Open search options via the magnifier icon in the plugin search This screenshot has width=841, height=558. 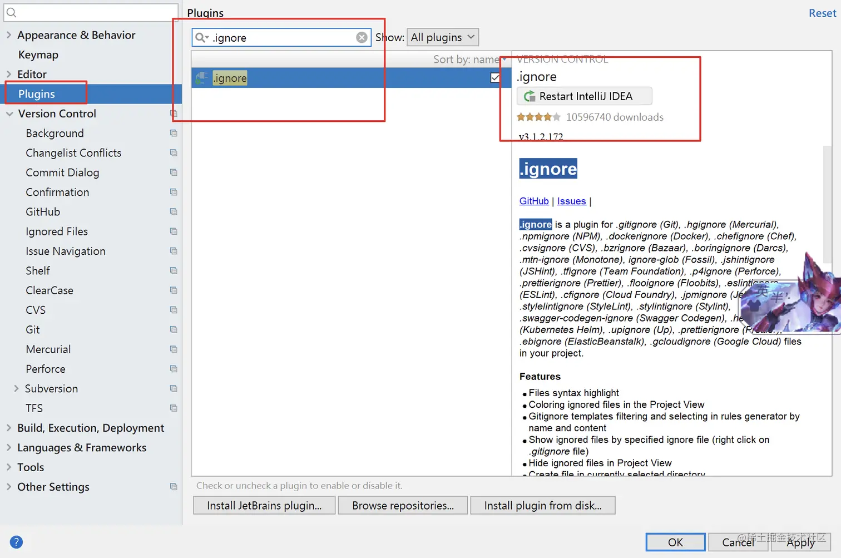pos(201,37)
